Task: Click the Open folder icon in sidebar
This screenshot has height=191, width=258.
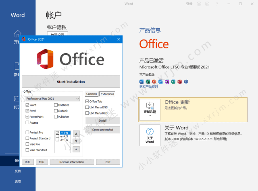Action: click(x=17, y=99)
